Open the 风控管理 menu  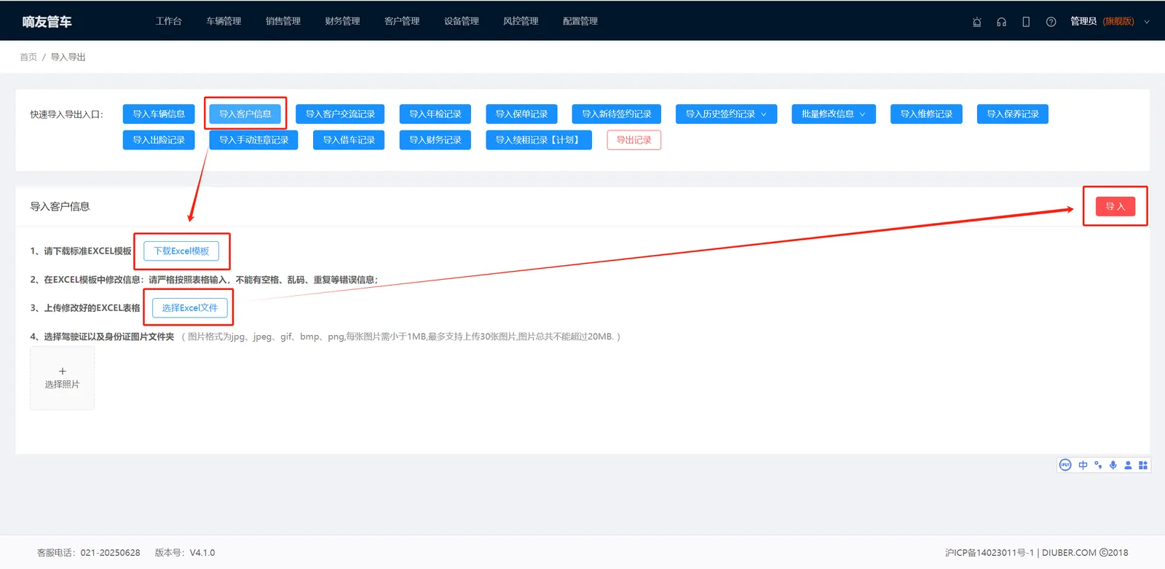[521, 21]
